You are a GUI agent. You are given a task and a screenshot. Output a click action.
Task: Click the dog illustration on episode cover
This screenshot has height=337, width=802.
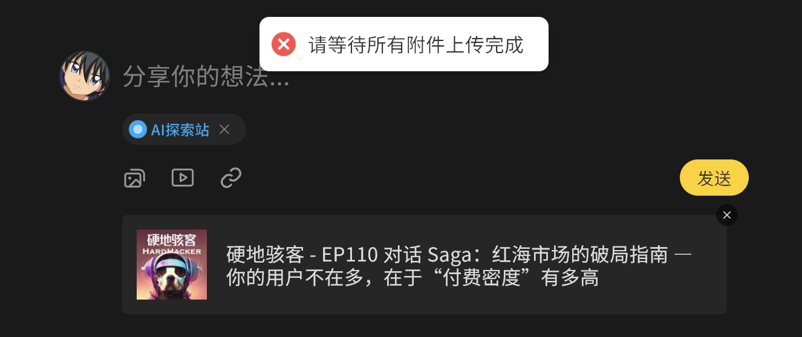point(172,278)
